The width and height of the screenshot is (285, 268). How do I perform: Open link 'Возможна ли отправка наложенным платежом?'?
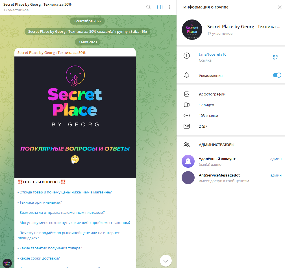click(x=62, y=213)
